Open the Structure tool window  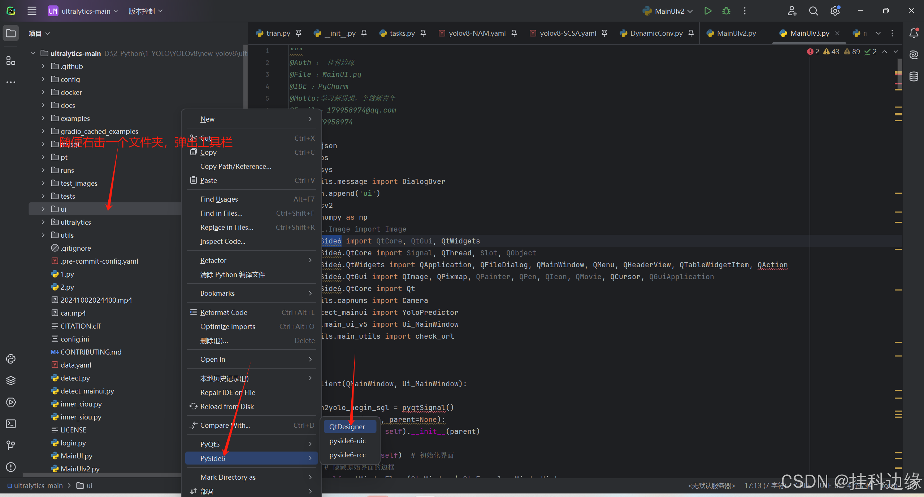[11, 61]
